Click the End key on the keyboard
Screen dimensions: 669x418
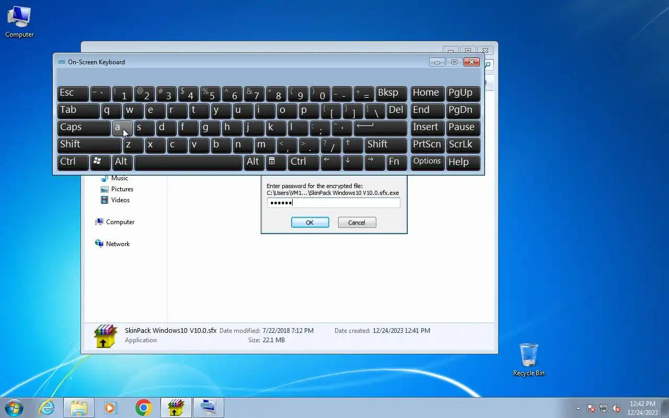click(x=428, y=111)
